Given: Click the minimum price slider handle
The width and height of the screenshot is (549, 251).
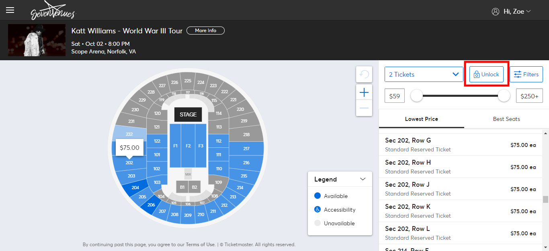Looking at the screenshot, I should click(x=417, y=96).
